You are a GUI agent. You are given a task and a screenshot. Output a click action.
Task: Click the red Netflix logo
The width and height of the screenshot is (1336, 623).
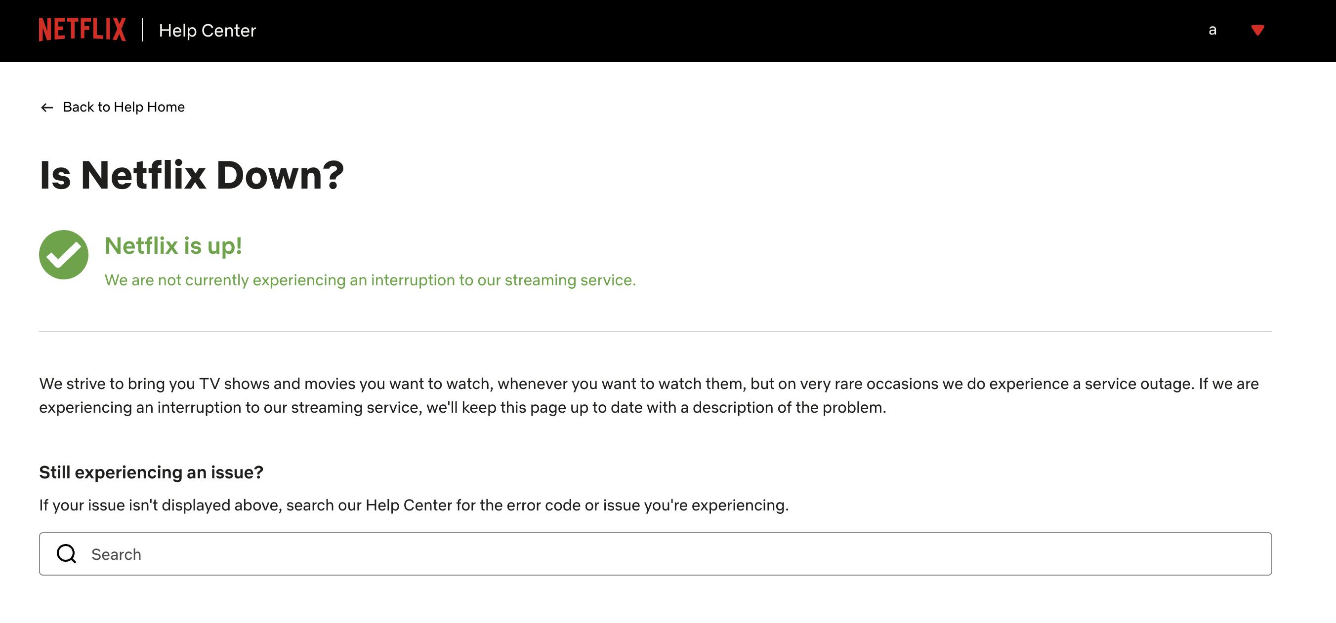tap(82, 30)
